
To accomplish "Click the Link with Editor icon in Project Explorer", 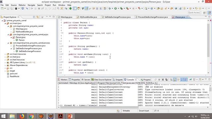I will (37, 17).
